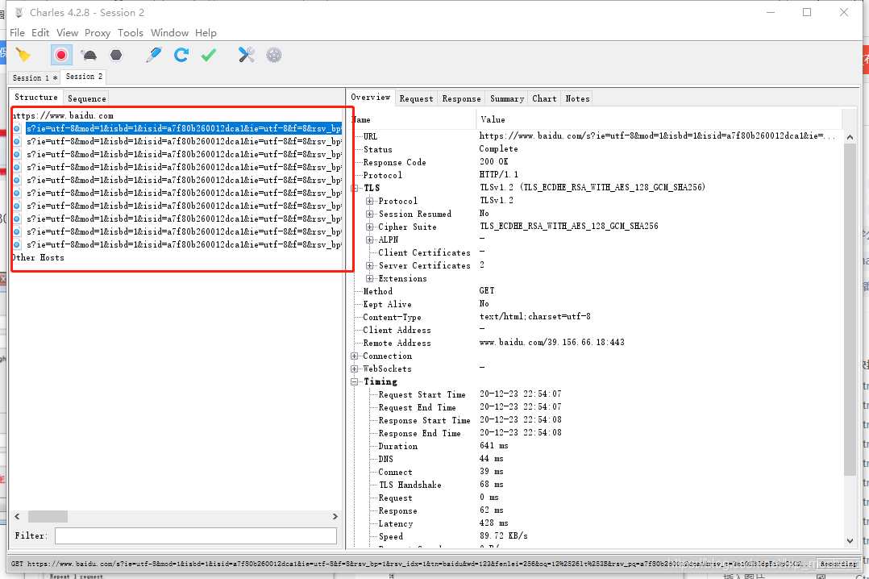Toggle breakpoints with the hexagon icon
Image resolution: width=869 pixels, height=579 pixels.
coord(116,54)
